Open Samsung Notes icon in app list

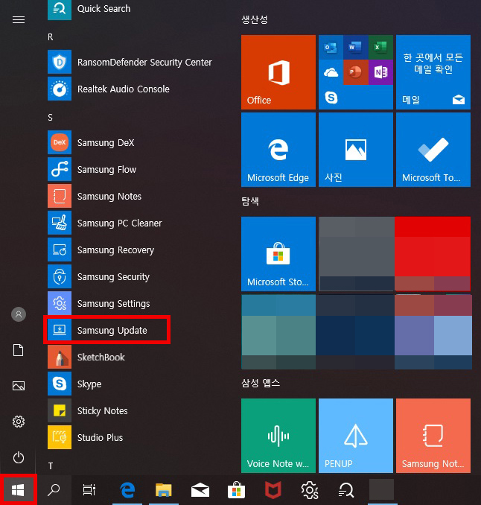click(60, 196)
